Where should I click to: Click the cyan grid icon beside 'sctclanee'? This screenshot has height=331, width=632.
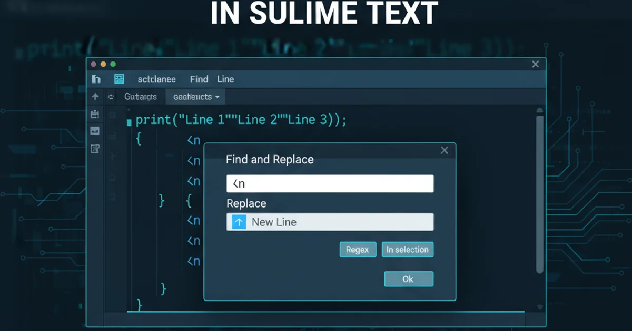coord(119,79)
